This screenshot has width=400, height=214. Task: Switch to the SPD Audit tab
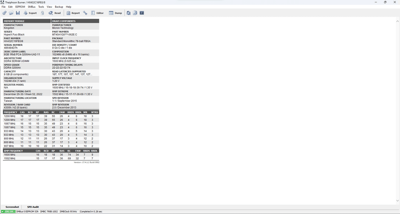pos(33,207)
